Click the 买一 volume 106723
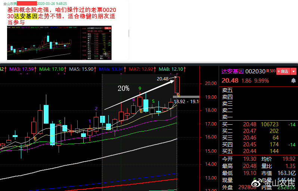The height and width of the screenshot is (191, 298). tap(270, 124)
